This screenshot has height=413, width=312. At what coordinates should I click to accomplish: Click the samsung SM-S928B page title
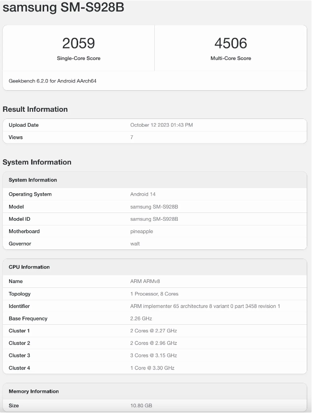point(63,8)
